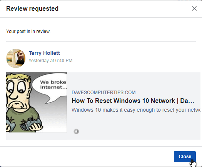Click the blue Close button
This screenshot has height=167, width=202.
point(185,157)
